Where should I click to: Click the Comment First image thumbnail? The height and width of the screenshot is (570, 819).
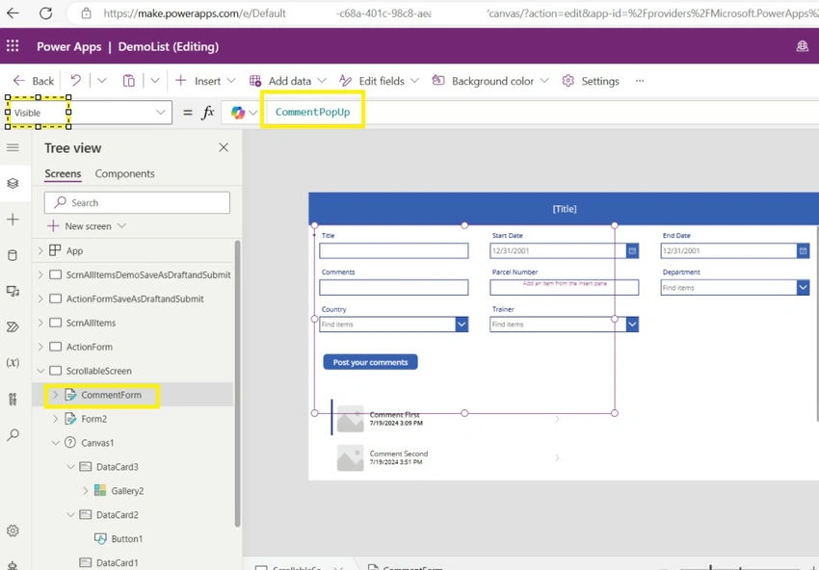click(x=350, y=419)
